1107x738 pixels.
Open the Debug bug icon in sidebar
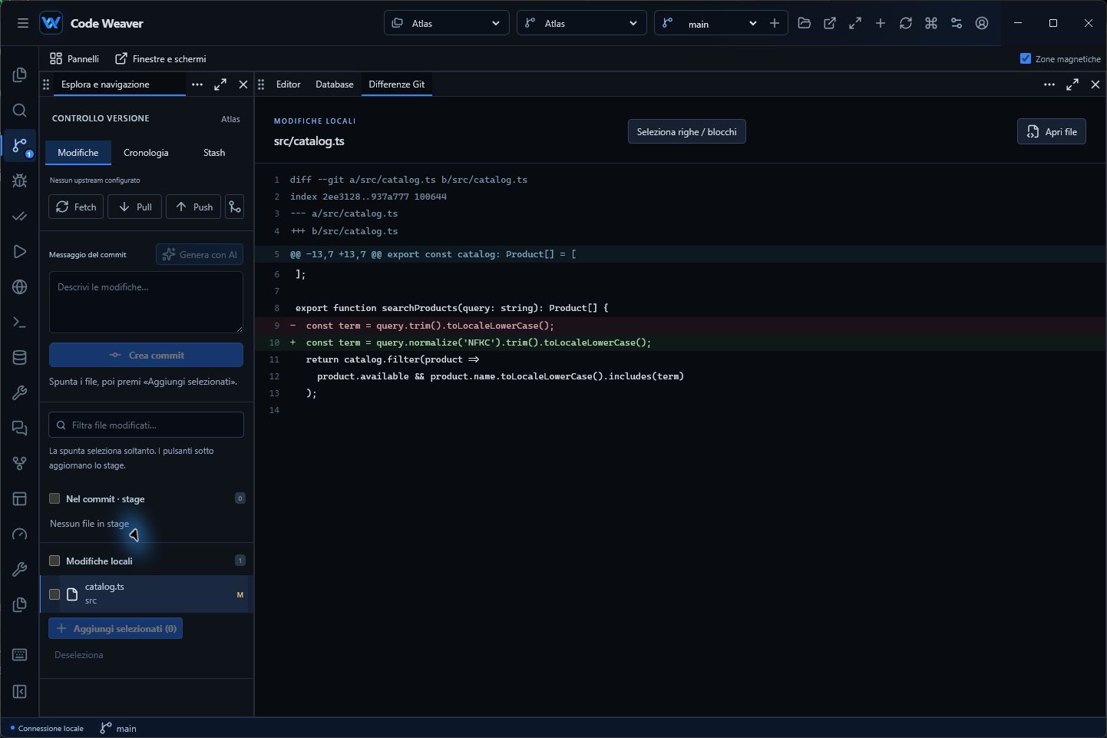tap(20, 180)
